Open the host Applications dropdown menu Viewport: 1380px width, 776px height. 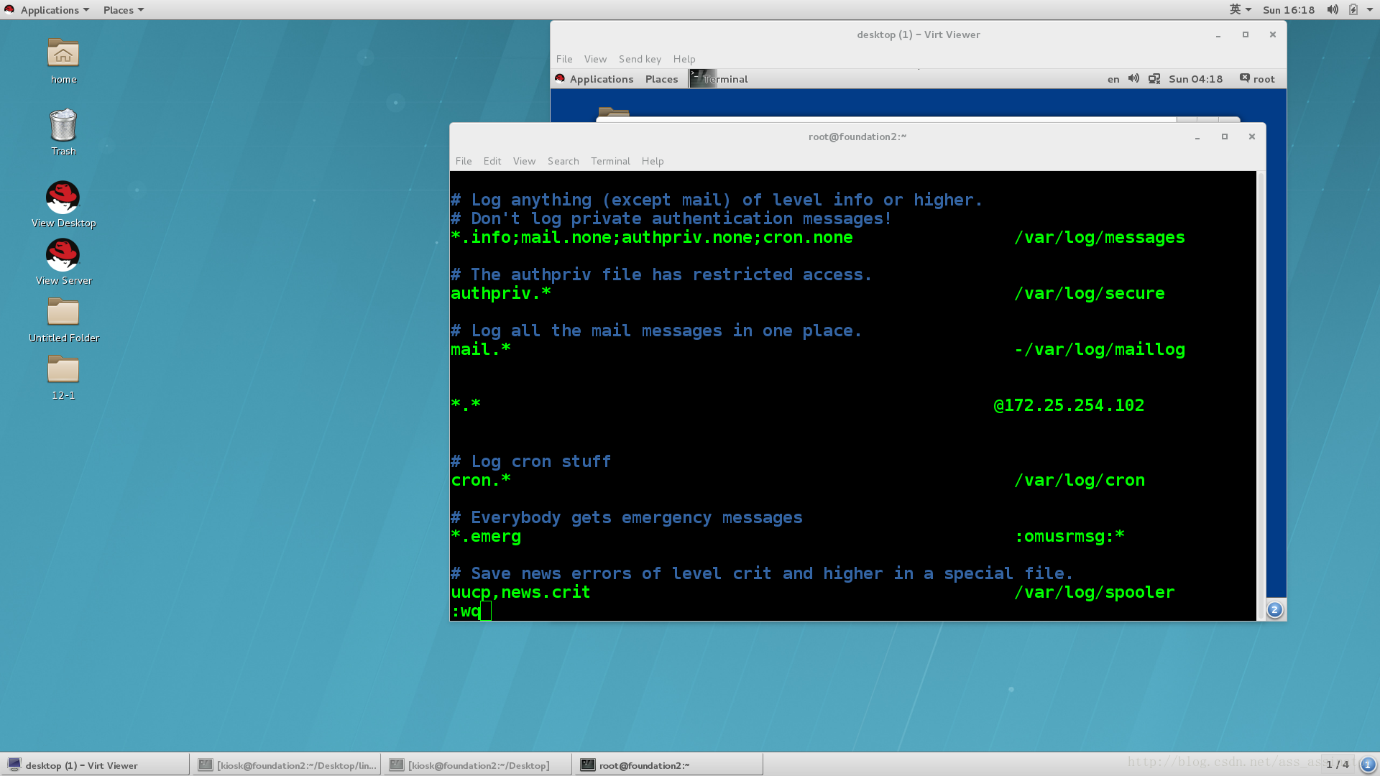pyautogui.click(x=48, y=10)
